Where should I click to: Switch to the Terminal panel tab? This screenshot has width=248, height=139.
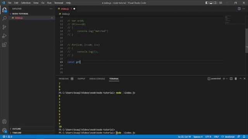tap(114, 79)
